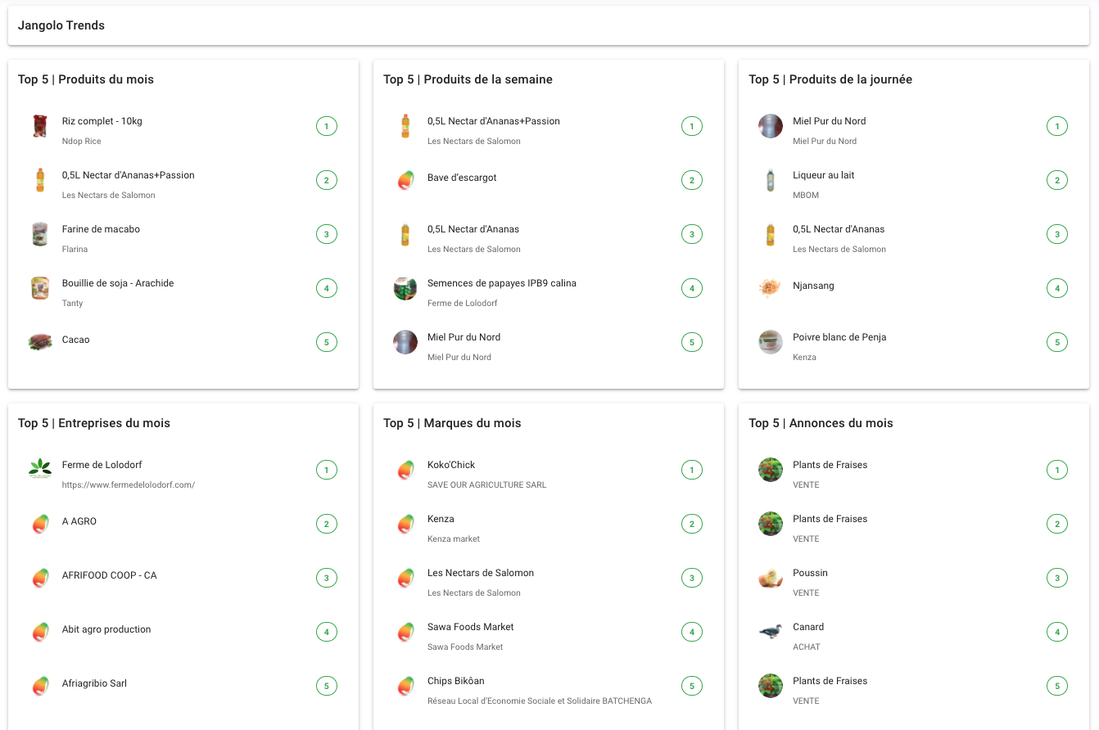The width and height of the screenshot is (1099, 730).
Task: Select the Ndop Rice subtitle
Action: click(82, 142)
